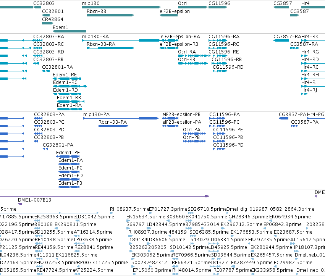Image resolution: width=325 pixels, height=276 pixels.
Task: Select transcript Edem1-RB
Action: pyautogui.click(x=71, y=102)
